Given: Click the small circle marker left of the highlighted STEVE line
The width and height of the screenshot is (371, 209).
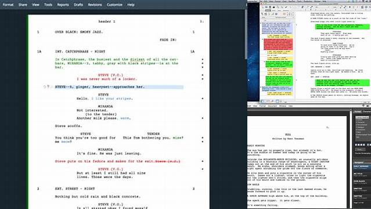Looking at the screenshot, I should [x=45, y=87].
